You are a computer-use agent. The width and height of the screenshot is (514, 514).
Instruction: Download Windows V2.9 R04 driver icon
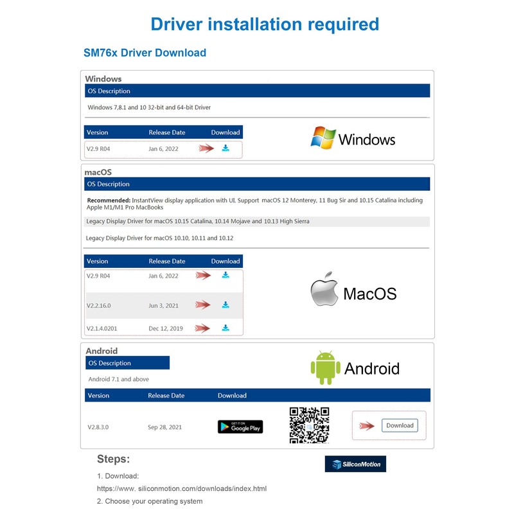coord(226,148)
